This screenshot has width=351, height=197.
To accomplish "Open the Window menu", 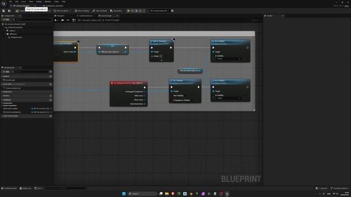I will (48, 2).
